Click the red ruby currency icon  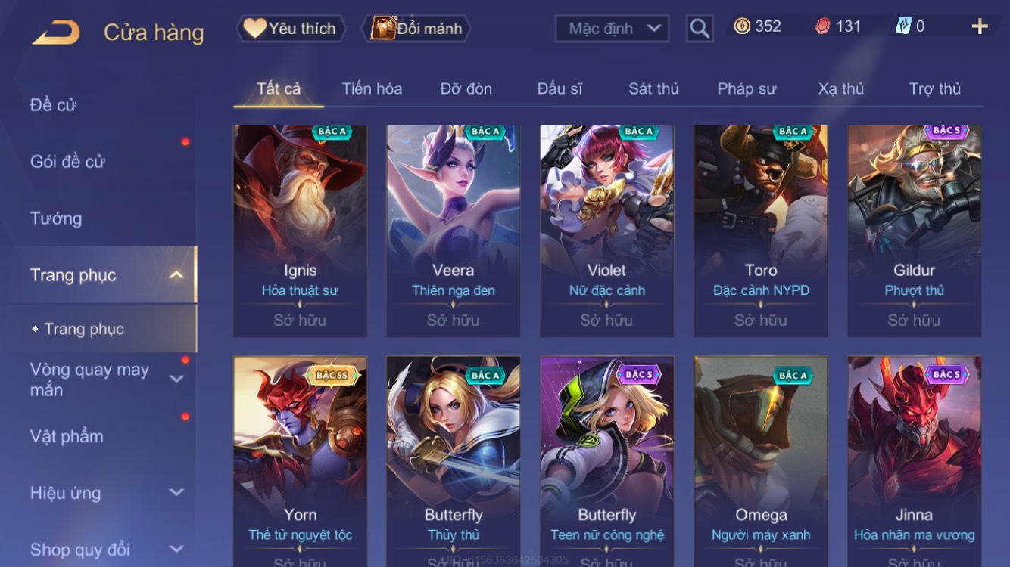(822, 26)
